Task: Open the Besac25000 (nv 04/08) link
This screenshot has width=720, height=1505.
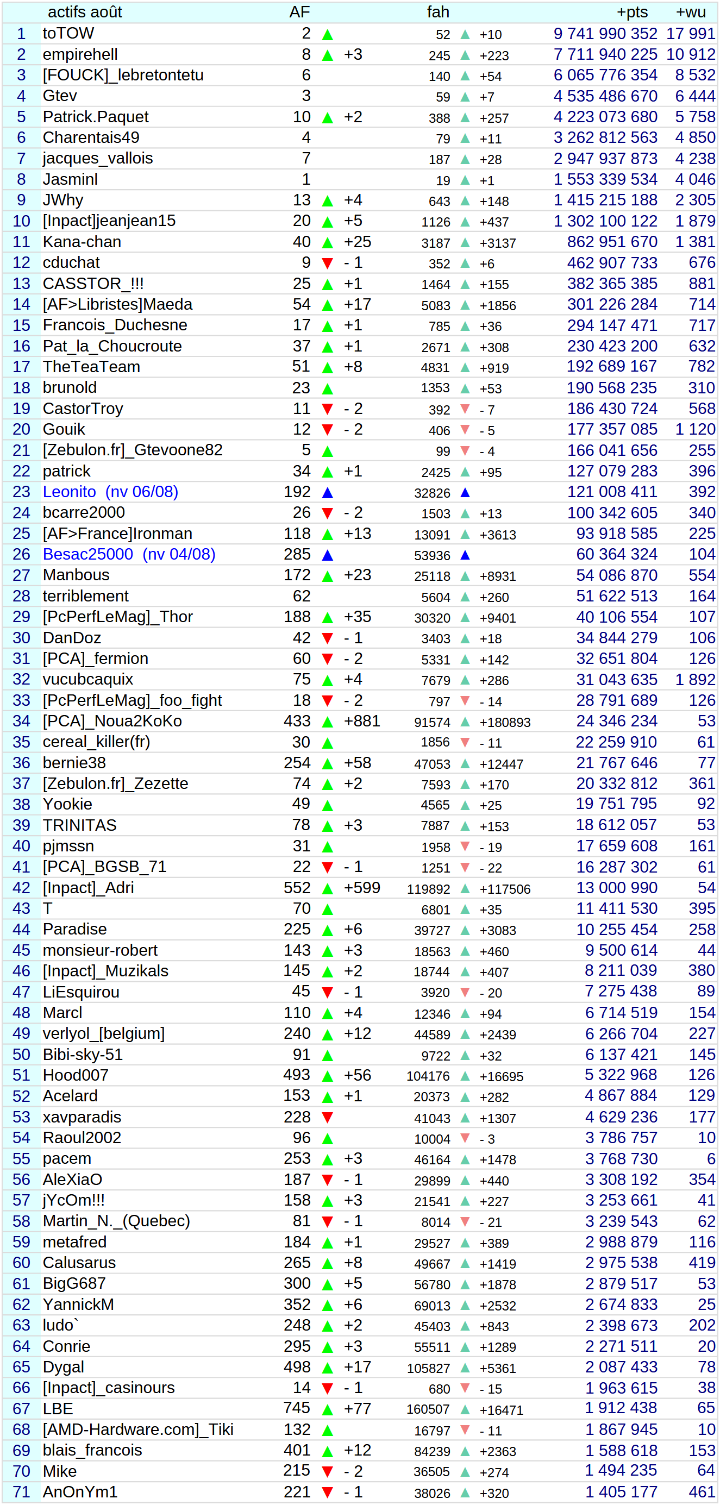Action: [x=129, y=554]
